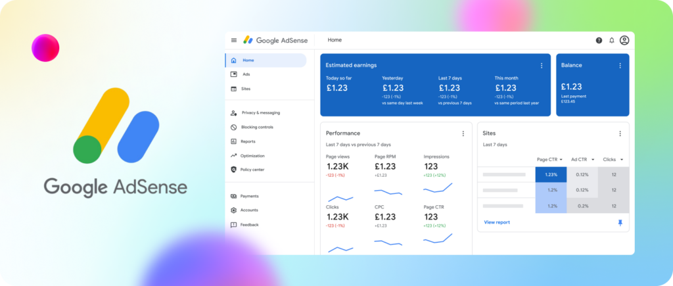
Task: Expand the Clicks column dropdown
Action: point(622,160)
